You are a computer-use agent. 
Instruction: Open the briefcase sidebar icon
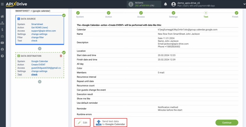(2, 36)
